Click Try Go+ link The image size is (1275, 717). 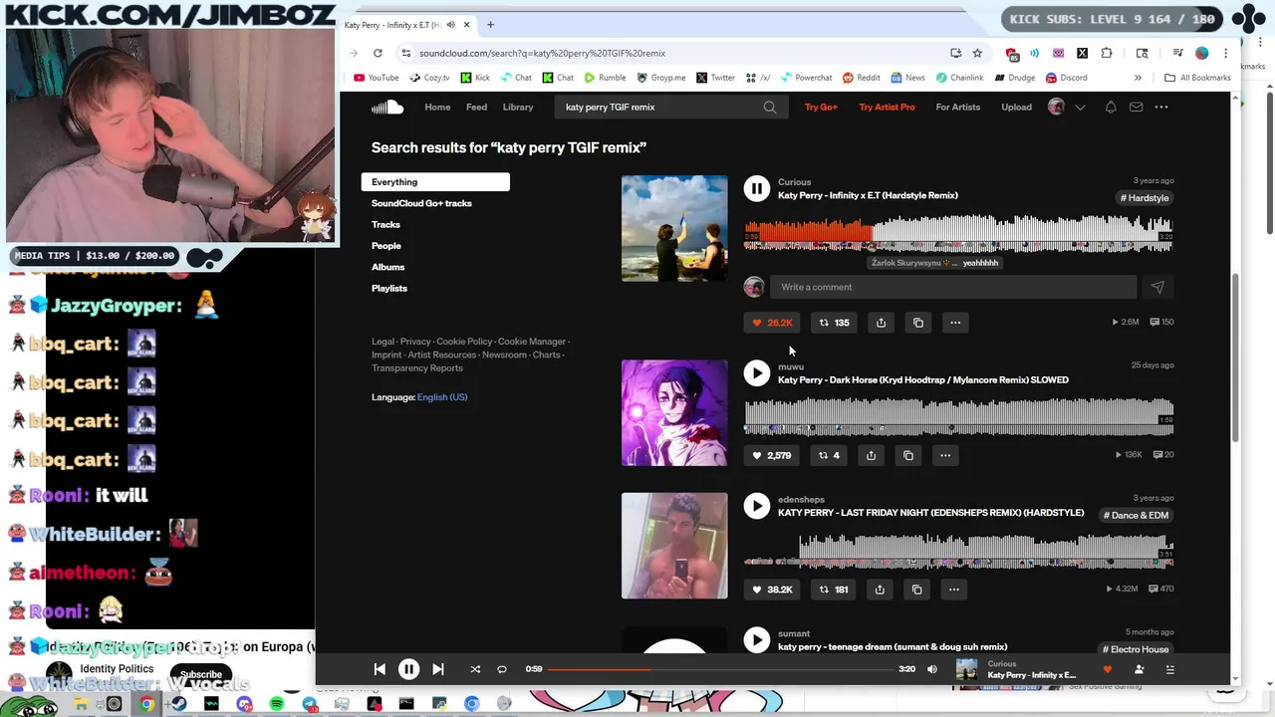pyautogui.click(x=821, y=107)
